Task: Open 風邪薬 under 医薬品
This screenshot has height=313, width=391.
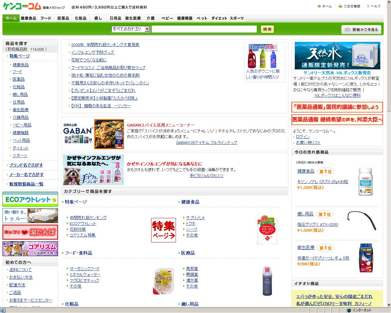Action: point(192,269)
